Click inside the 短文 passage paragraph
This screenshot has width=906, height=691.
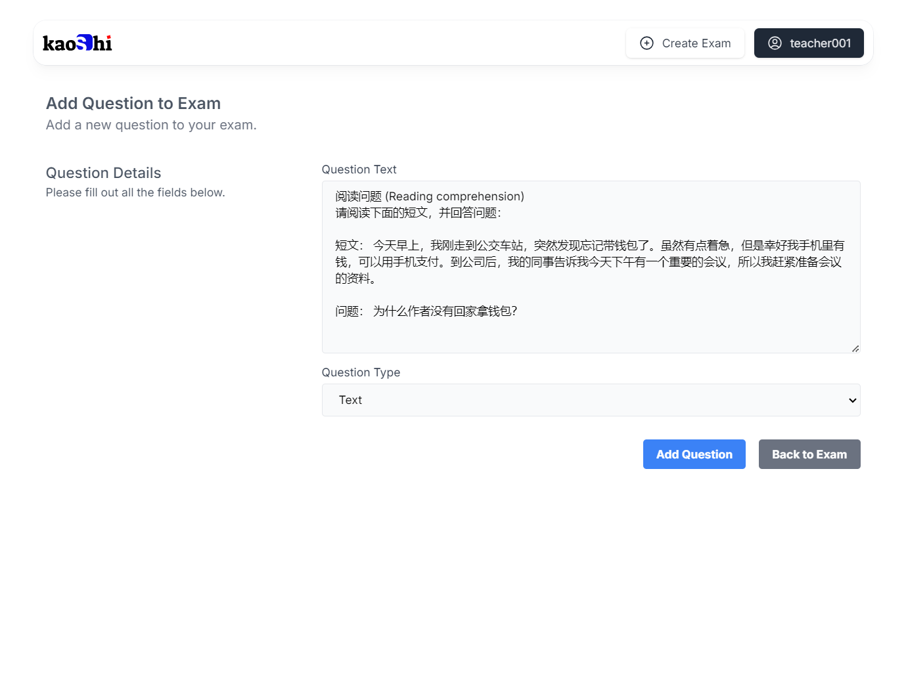point(589,262)
